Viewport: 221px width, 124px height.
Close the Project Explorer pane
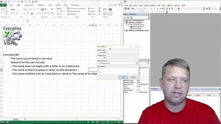[148, 14]
